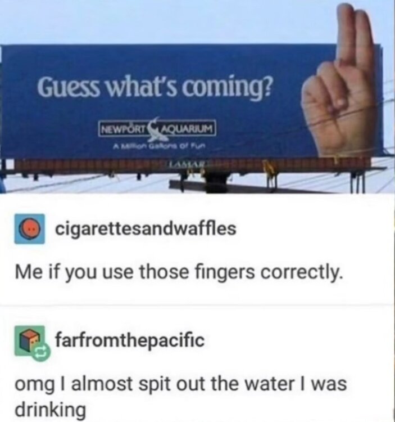
Task: Select the "Me if you use those fingers correctly." comment
Action: 179,272
